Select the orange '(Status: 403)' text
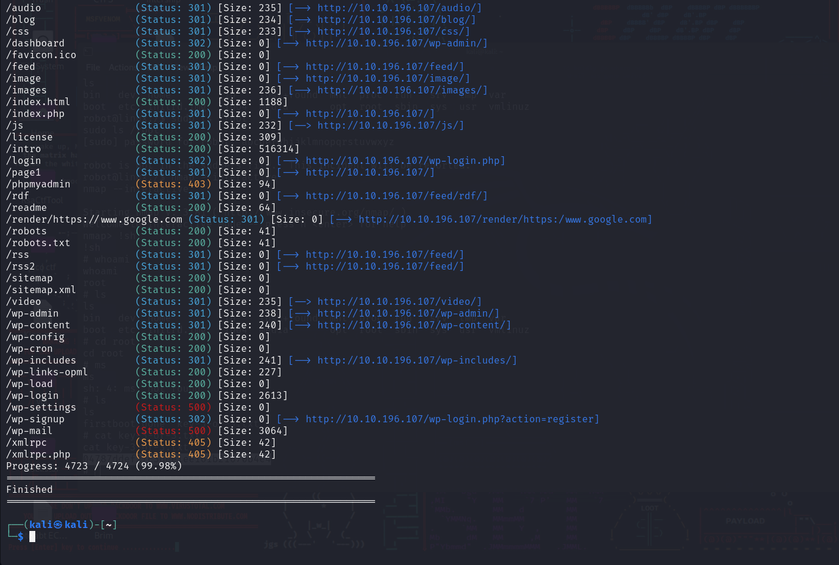839x565 pixels. coord(173,184)
